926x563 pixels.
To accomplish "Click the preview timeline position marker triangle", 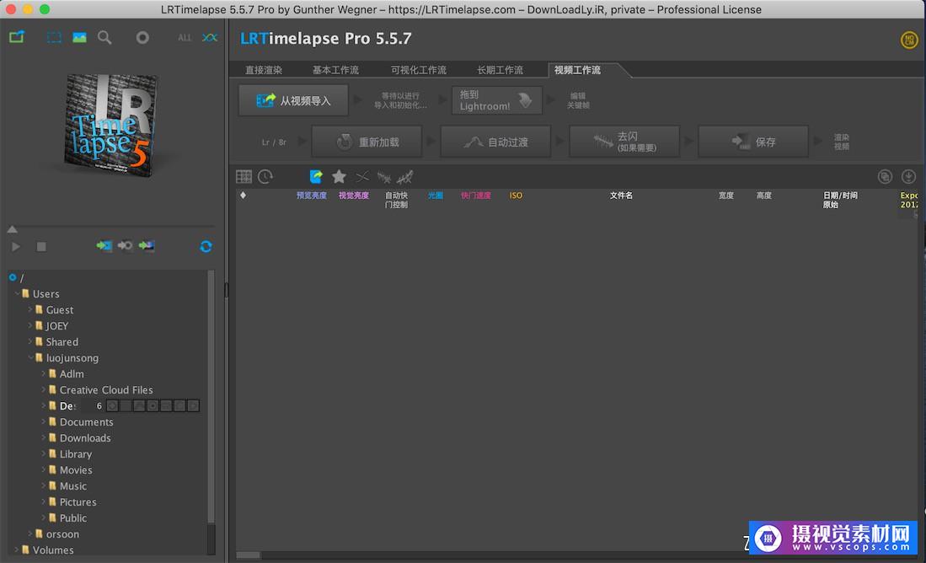I will [x=12, y=229].
